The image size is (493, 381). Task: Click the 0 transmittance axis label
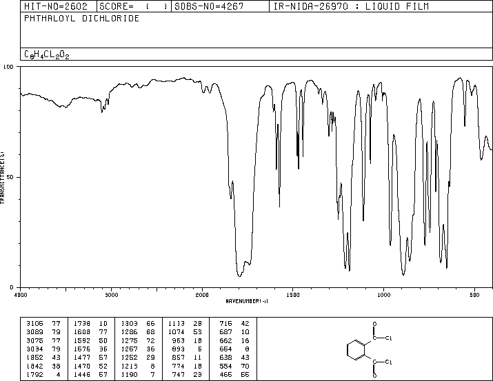(12, 287)
